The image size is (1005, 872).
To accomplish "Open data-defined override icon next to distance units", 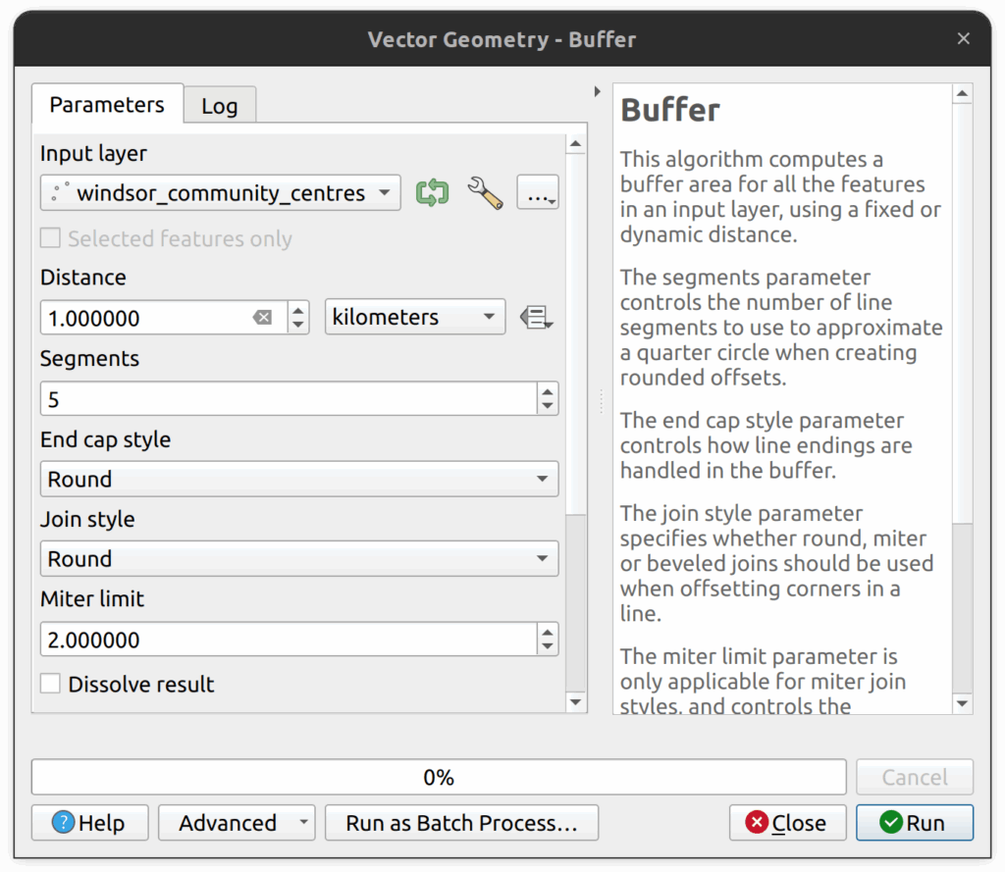I will pos(536,318).
